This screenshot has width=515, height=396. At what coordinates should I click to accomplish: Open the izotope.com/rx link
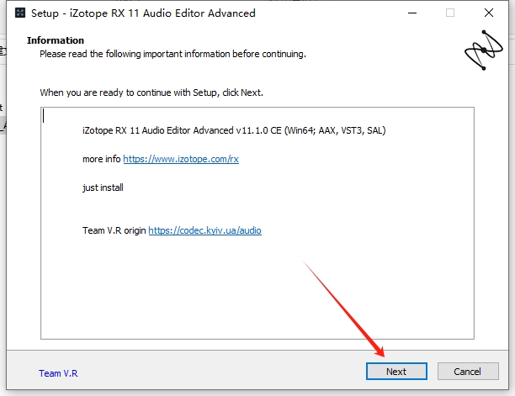pyautogui.click(x=181, y=159)
